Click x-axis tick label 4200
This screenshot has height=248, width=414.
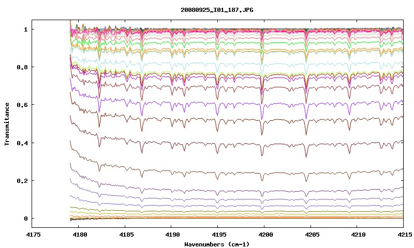(266, 235)
